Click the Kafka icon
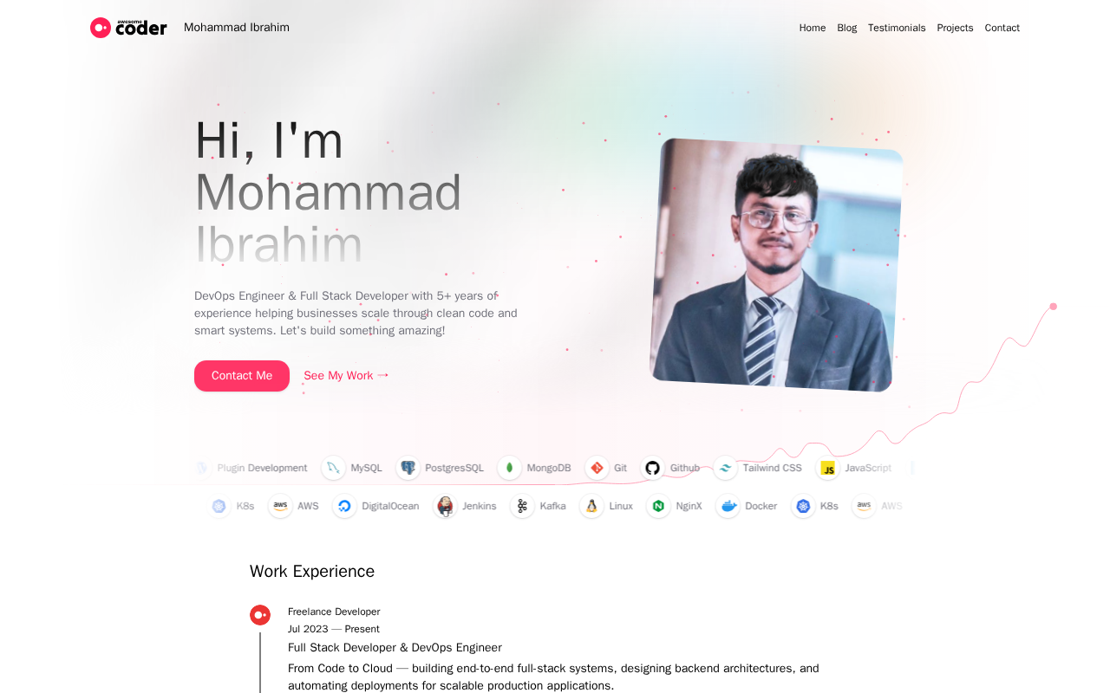The height and width of the screenshot is (693, 1110). (522, 506)
